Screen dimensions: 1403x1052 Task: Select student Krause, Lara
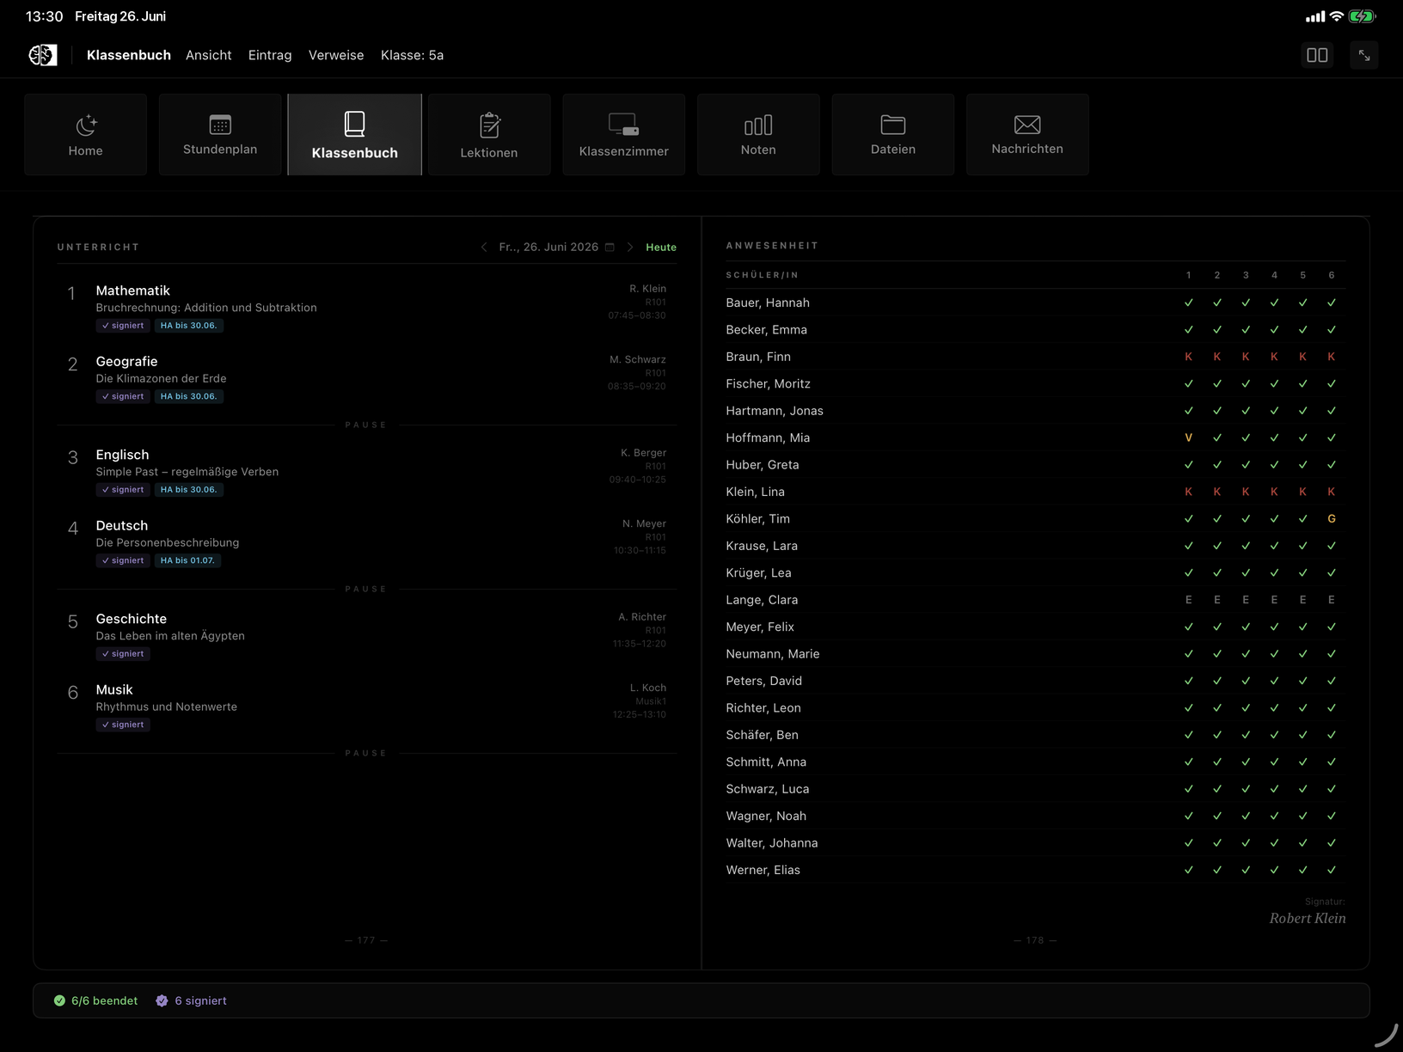(x=762, y=546)
